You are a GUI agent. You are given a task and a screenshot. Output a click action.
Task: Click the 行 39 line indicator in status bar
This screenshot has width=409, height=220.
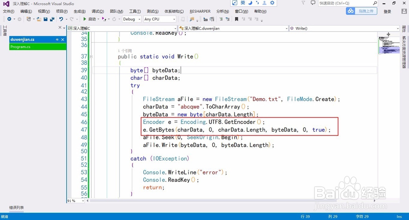(x=305, y=217)
